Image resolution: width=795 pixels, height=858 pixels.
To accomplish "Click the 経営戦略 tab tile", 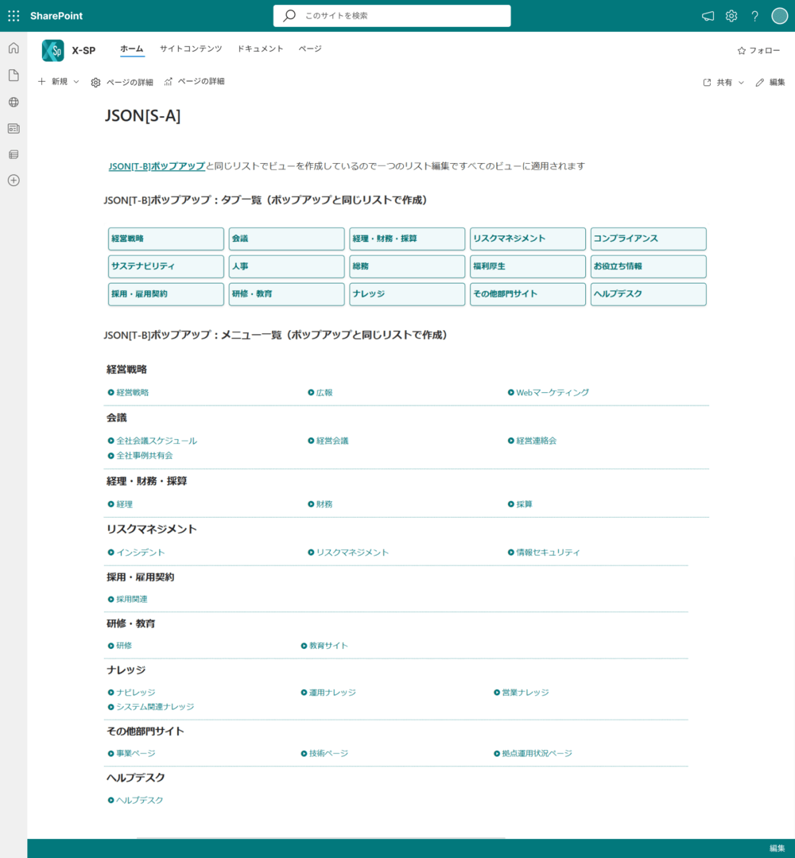I will [166, 239].
